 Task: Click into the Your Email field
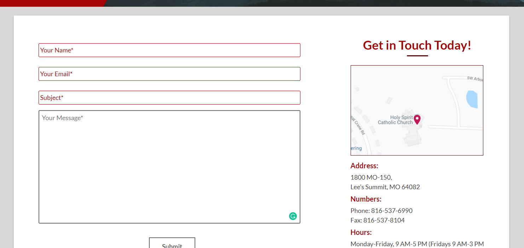pyautogui.click(x=169, y=74)
